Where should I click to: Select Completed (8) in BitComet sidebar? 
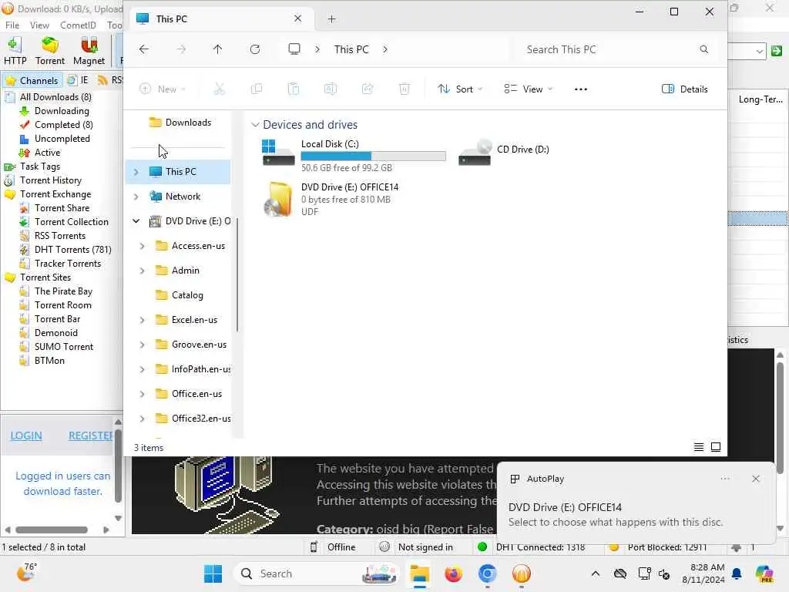tap(63, 125)
